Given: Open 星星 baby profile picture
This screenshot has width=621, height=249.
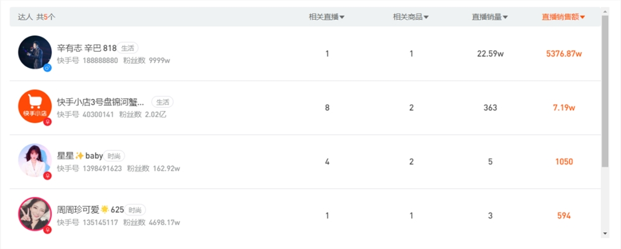Looking at the screenshot, I should point(34,160).
